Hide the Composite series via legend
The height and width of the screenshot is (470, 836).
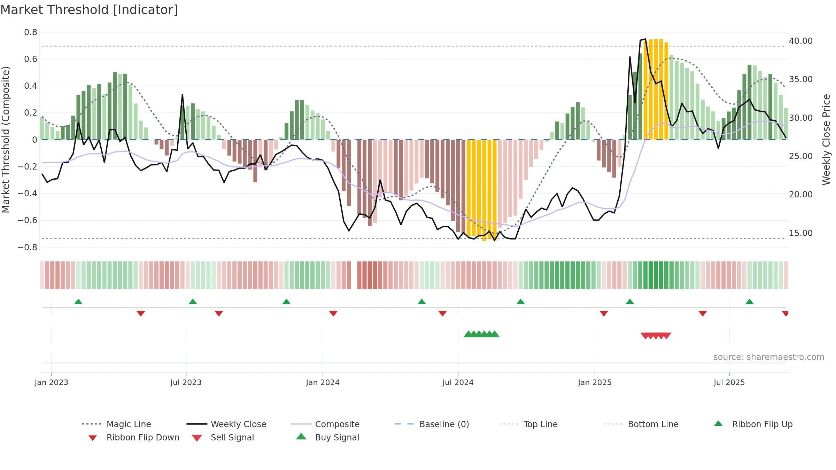point(325,424)
